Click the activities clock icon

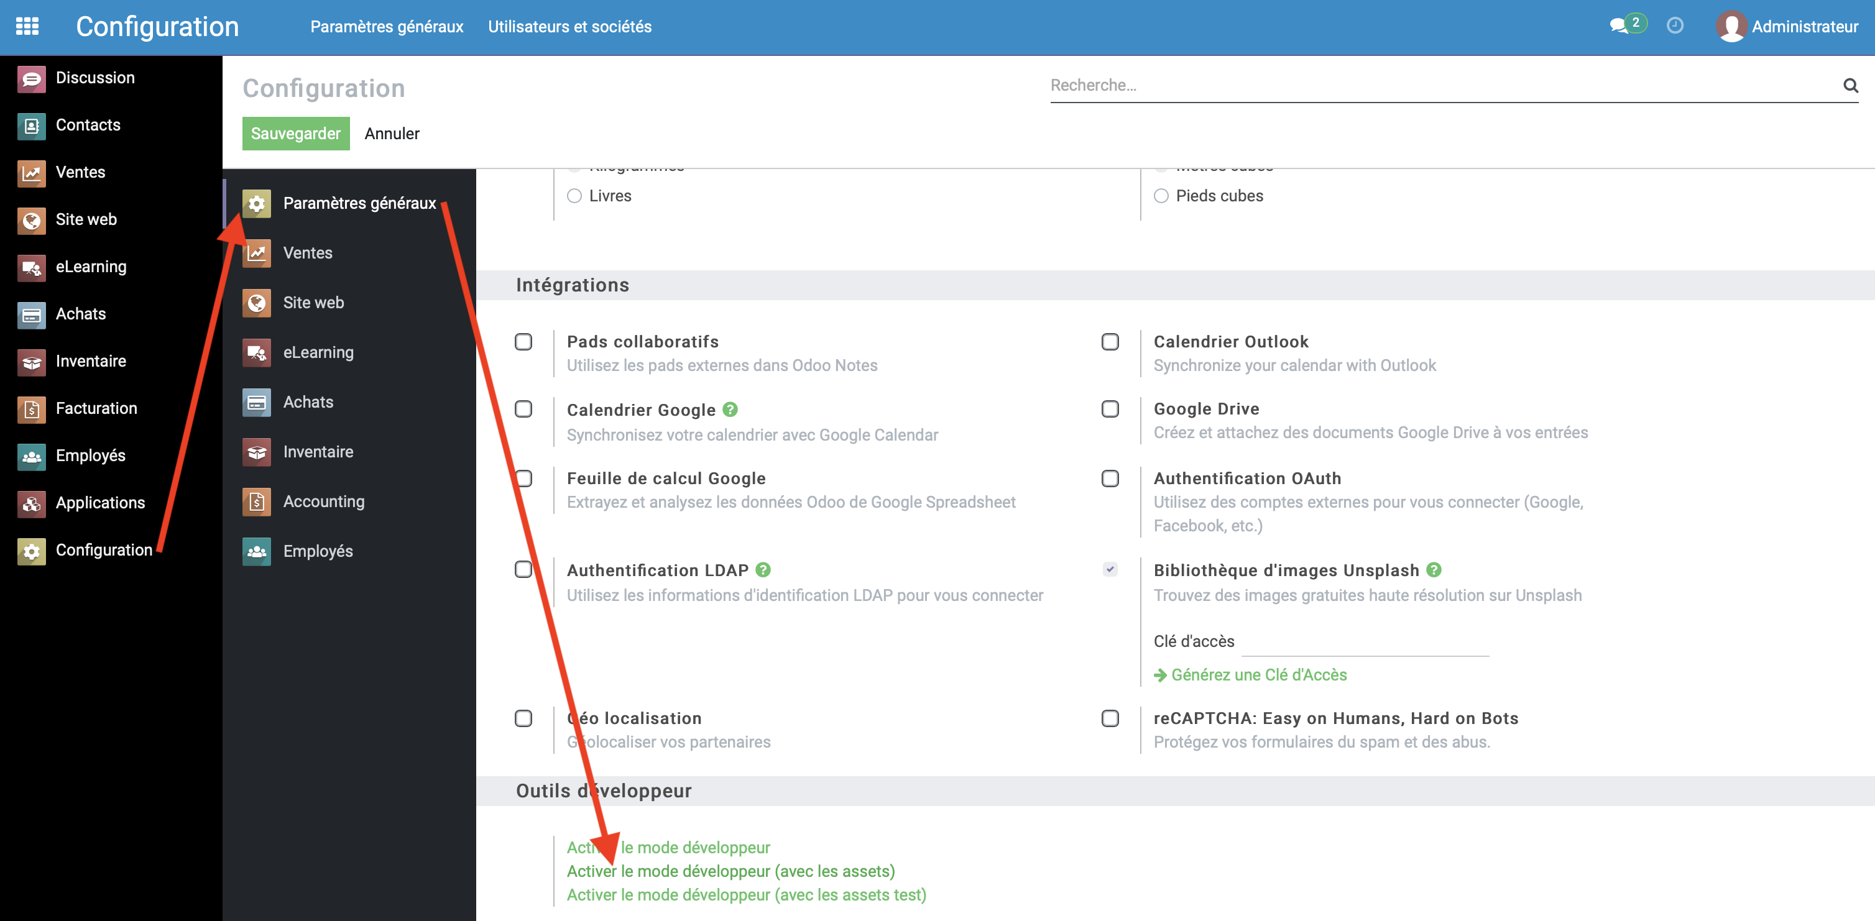(1675, 26)
